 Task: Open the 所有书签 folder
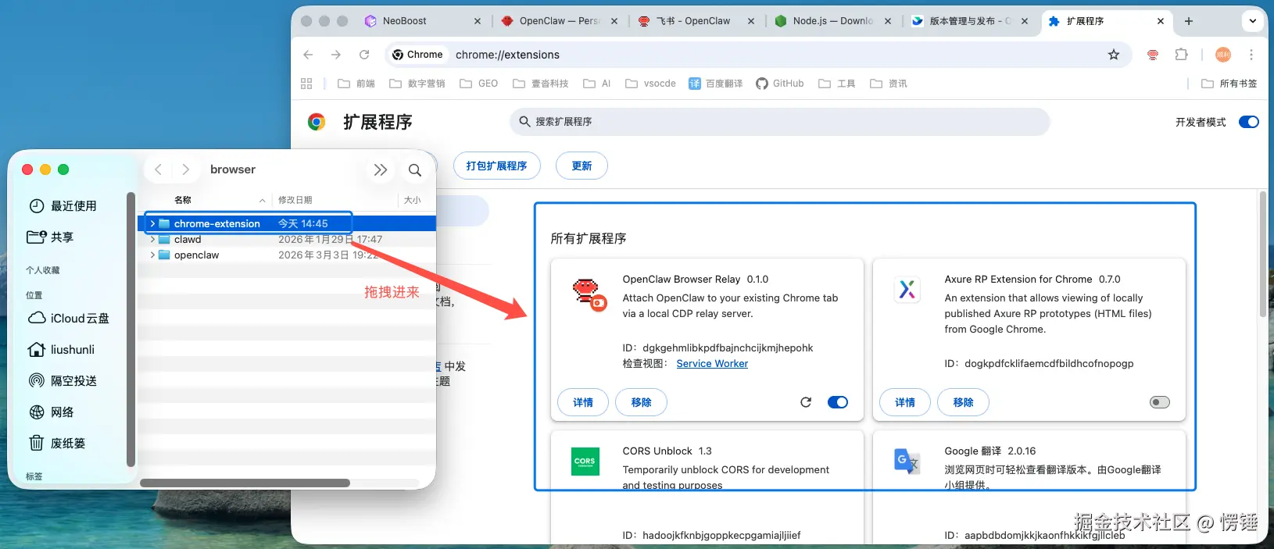pyautogui.click(x=1229, y=84)
